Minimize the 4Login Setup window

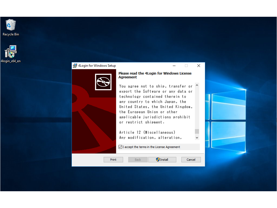pos(174,66)
